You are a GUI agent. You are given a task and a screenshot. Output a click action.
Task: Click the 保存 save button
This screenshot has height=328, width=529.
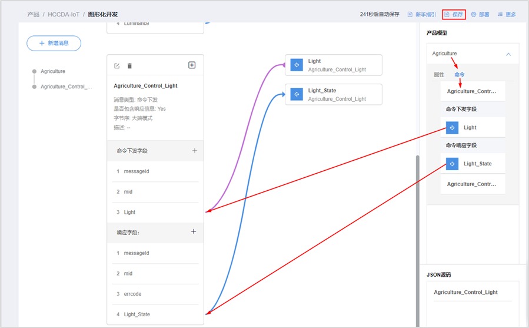(x=454, y=14)
